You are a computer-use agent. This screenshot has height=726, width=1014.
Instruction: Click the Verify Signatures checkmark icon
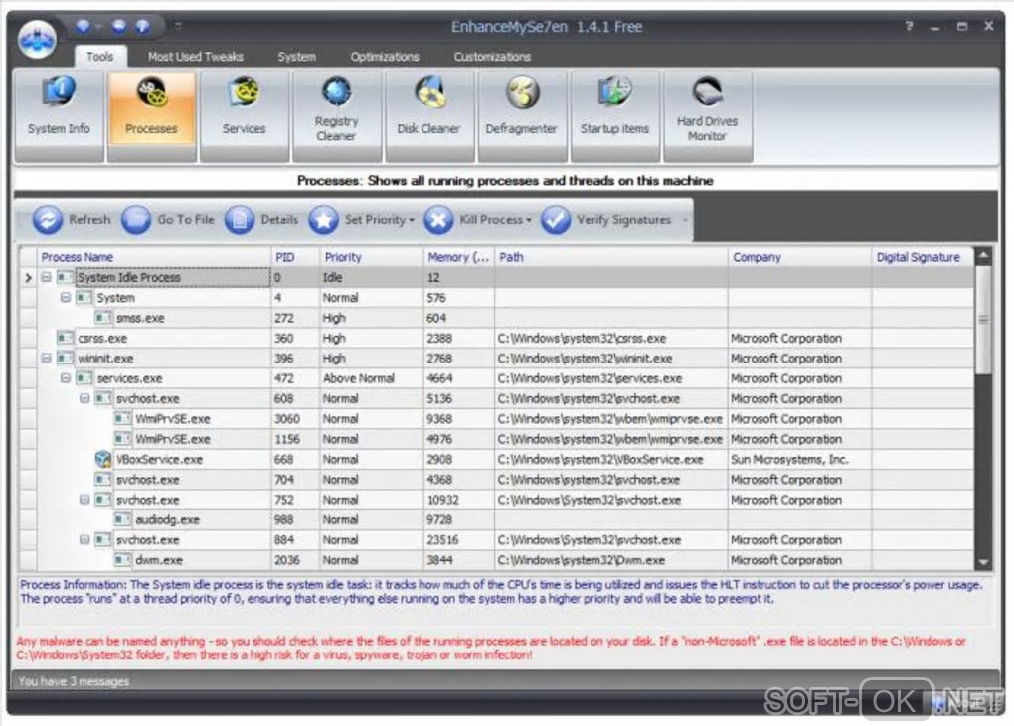click(x=556, y=219)
